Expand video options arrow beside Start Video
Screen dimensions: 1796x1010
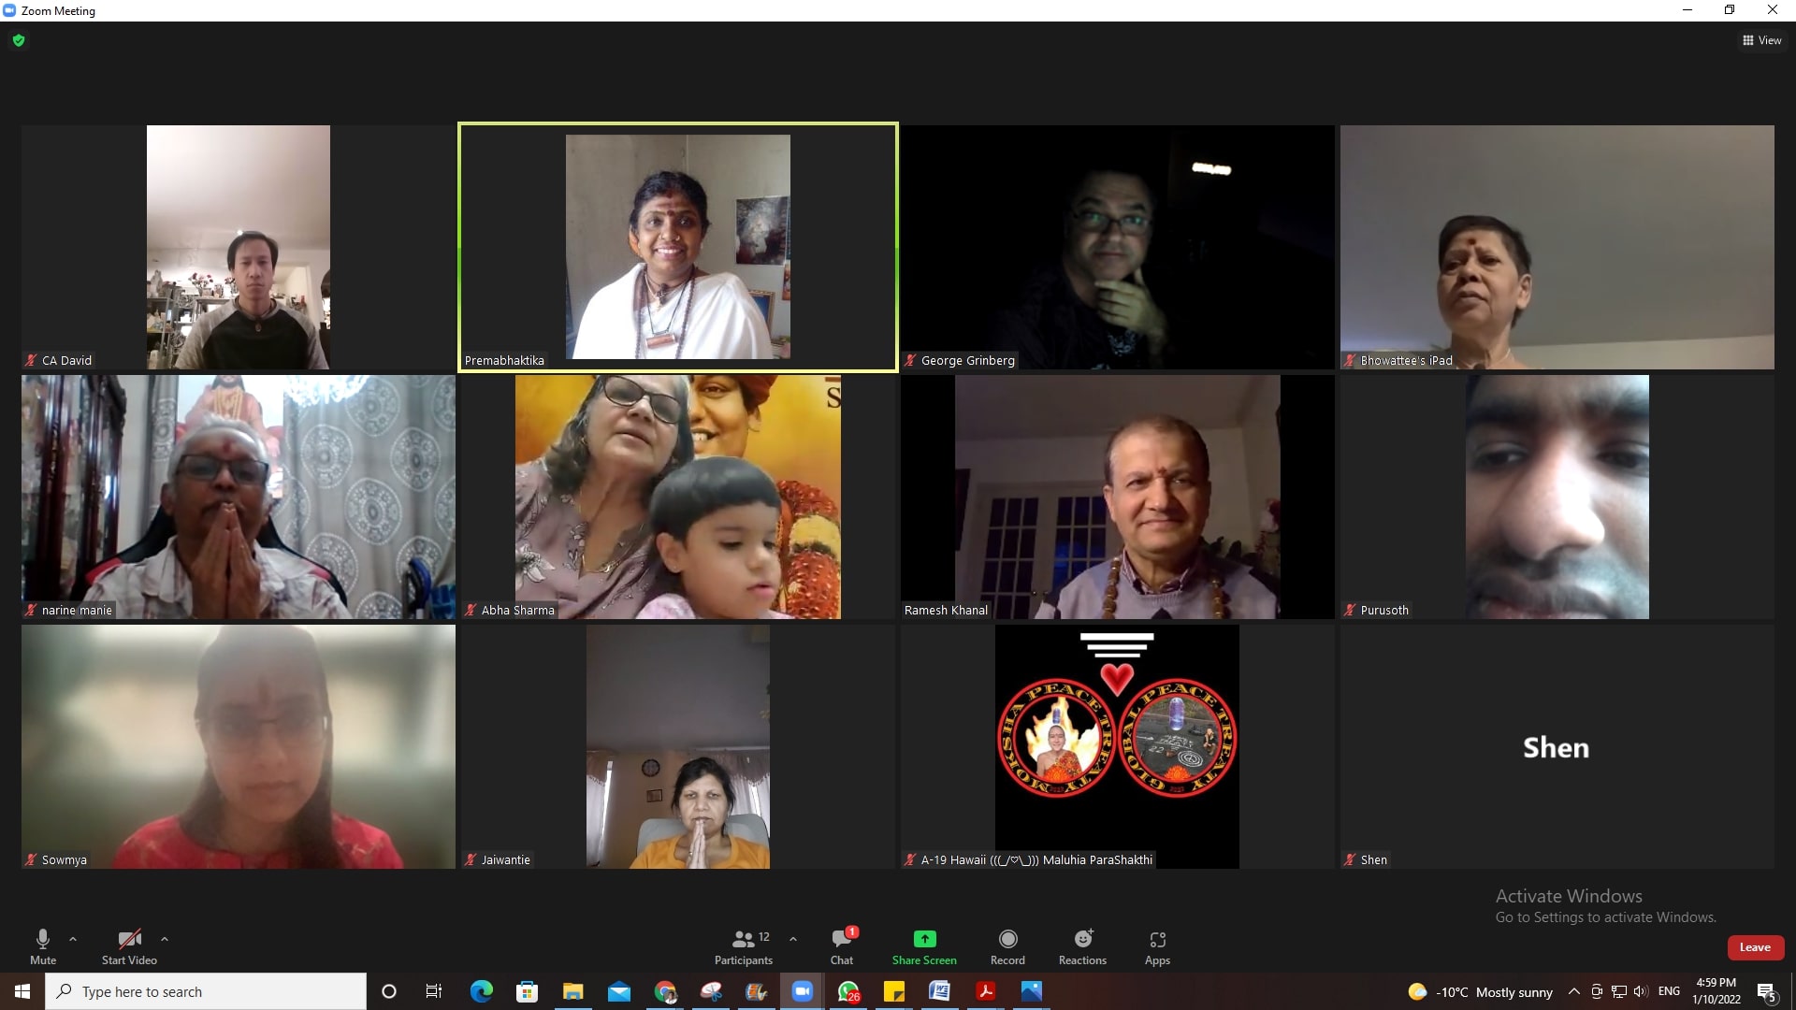tap(165, 939)
